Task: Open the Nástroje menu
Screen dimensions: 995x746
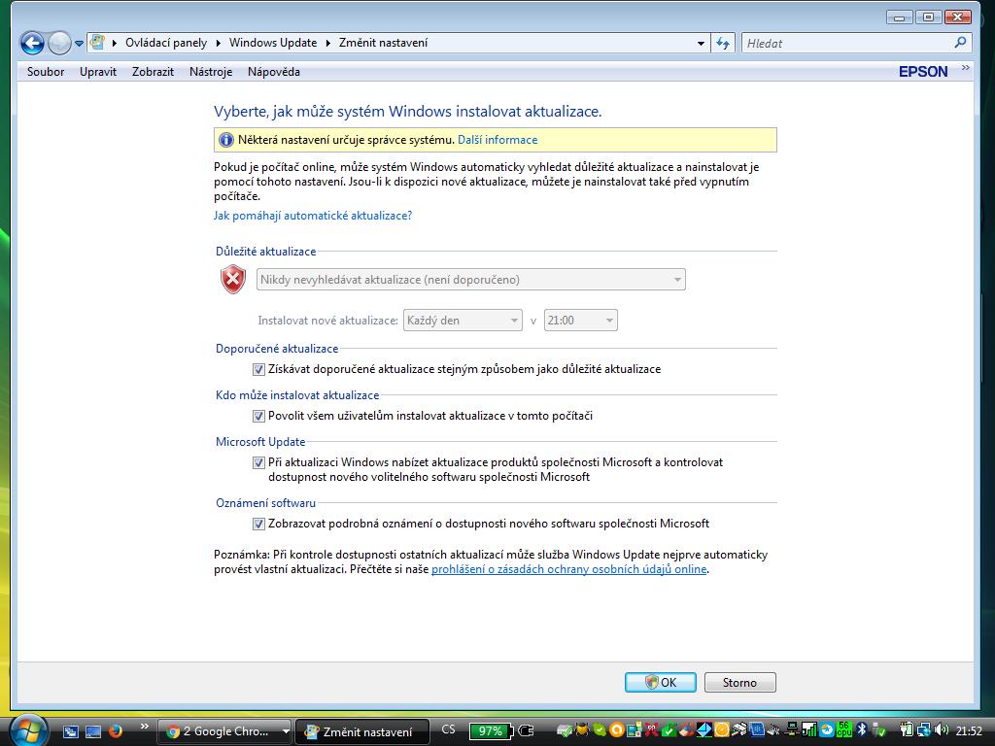Action: tap(211, 72)
